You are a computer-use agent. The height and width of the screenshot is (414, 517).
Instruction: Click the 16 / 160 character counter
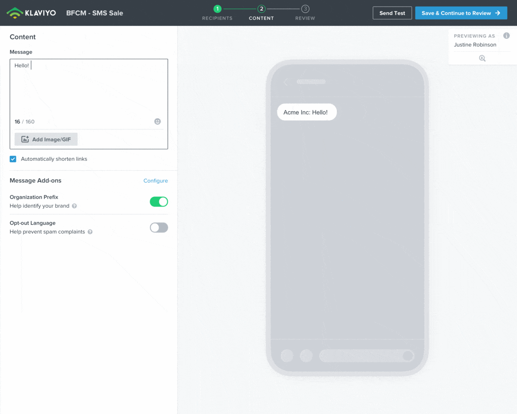pos(25,122)
